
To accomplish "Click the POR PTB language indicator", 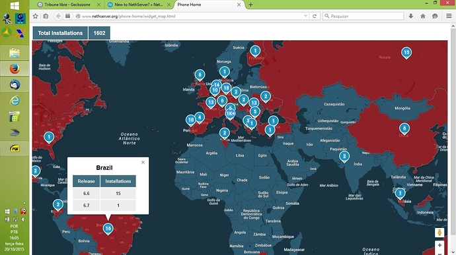I will tap(14, 229).
